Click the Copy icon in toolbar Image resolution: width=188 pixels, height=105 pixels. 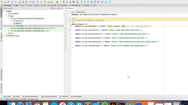pyautogui.click(x=23, y=2)
